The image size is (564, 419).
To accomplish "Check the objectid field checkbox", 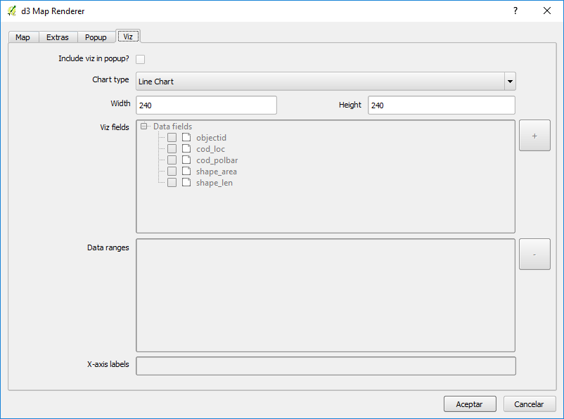I will [x=172, y=138].
